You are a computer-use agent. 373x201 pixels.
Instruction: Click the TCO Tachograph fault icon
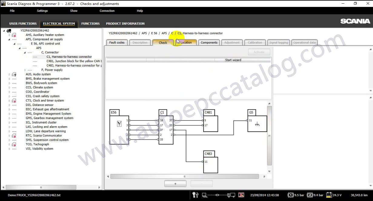coord(14,145)
